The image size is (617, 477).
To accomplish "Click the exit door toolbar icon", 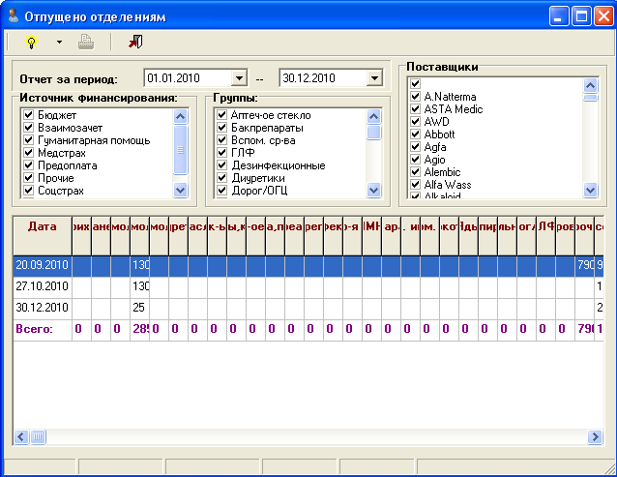I will (x=133, y=42).
